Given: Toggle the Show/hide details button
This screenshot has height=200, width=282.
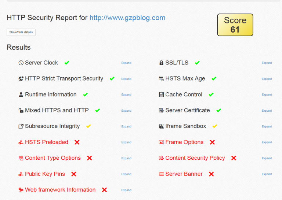Looking at the screenshot, I should (x=21, y=32).
